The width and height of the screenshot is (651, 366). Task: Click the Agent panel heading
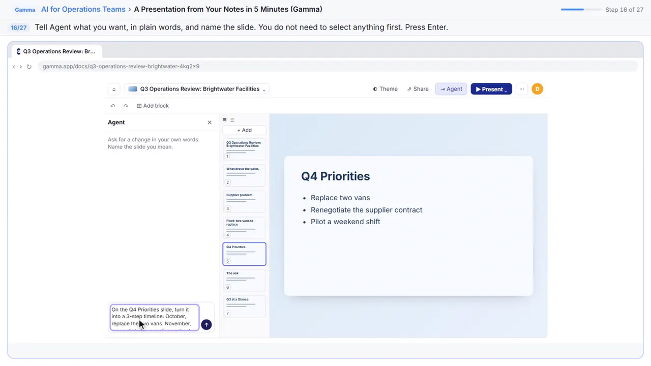click(116, 123)
